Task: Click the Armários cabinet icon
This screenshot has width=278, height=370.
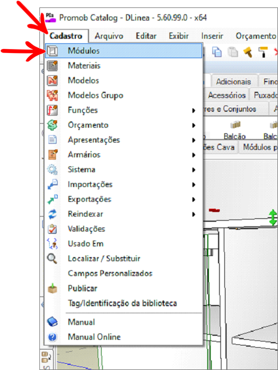Action: 53,154
